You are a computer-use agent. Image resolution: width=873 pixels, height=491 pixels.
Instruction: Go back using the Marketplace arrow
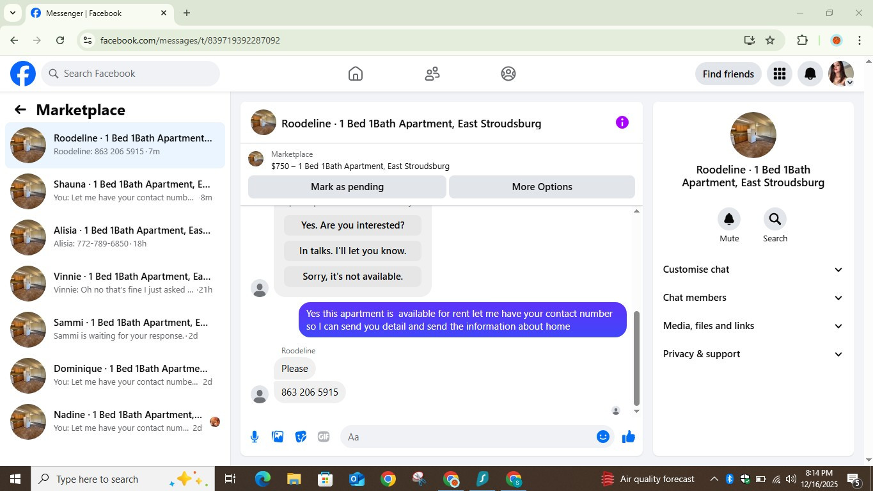point(20,109)
